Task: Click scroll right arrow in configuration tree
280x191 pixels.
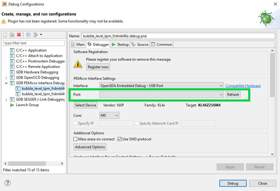Action: [62, 163]
